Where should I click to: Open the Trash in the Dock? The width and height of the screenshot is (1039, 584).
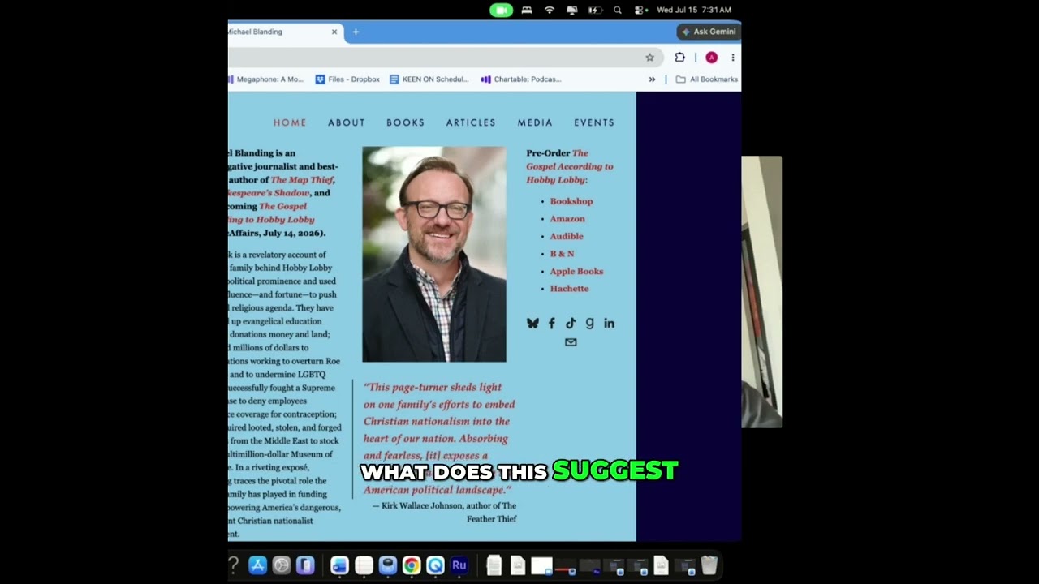click(x=709, y=565)
